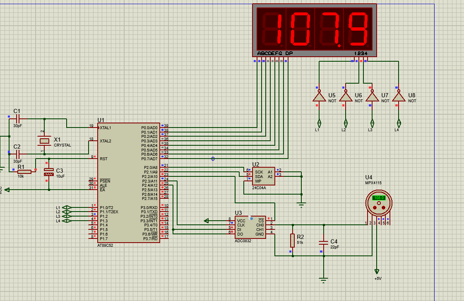
Task: Select the L3 terminal below NOT gate U7
Action: 372,123
